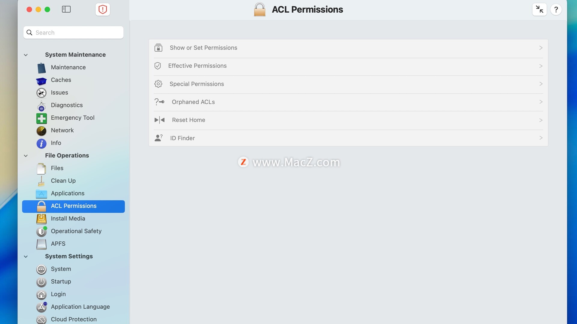The width and height of the screenshot is (577, 324).
Task: Open Show or Set Permissions row
Action: point(348,48)
